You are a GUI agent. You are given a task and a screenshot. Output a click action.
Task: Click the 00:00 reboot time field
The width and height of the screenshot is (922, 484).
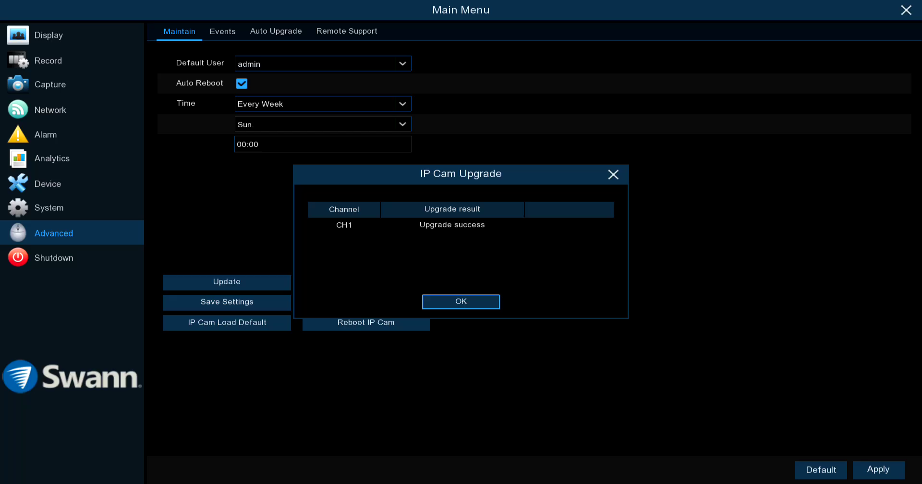(323, 145)
